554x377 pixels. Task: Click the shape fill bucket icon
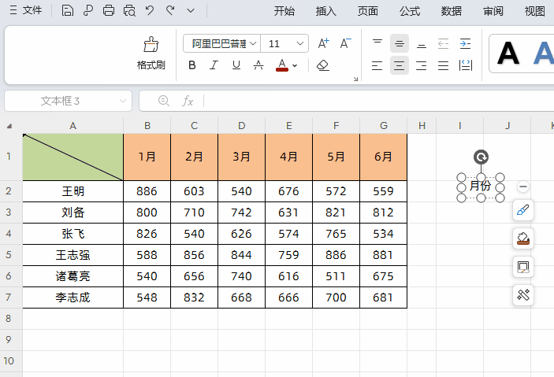pos(522,238)
